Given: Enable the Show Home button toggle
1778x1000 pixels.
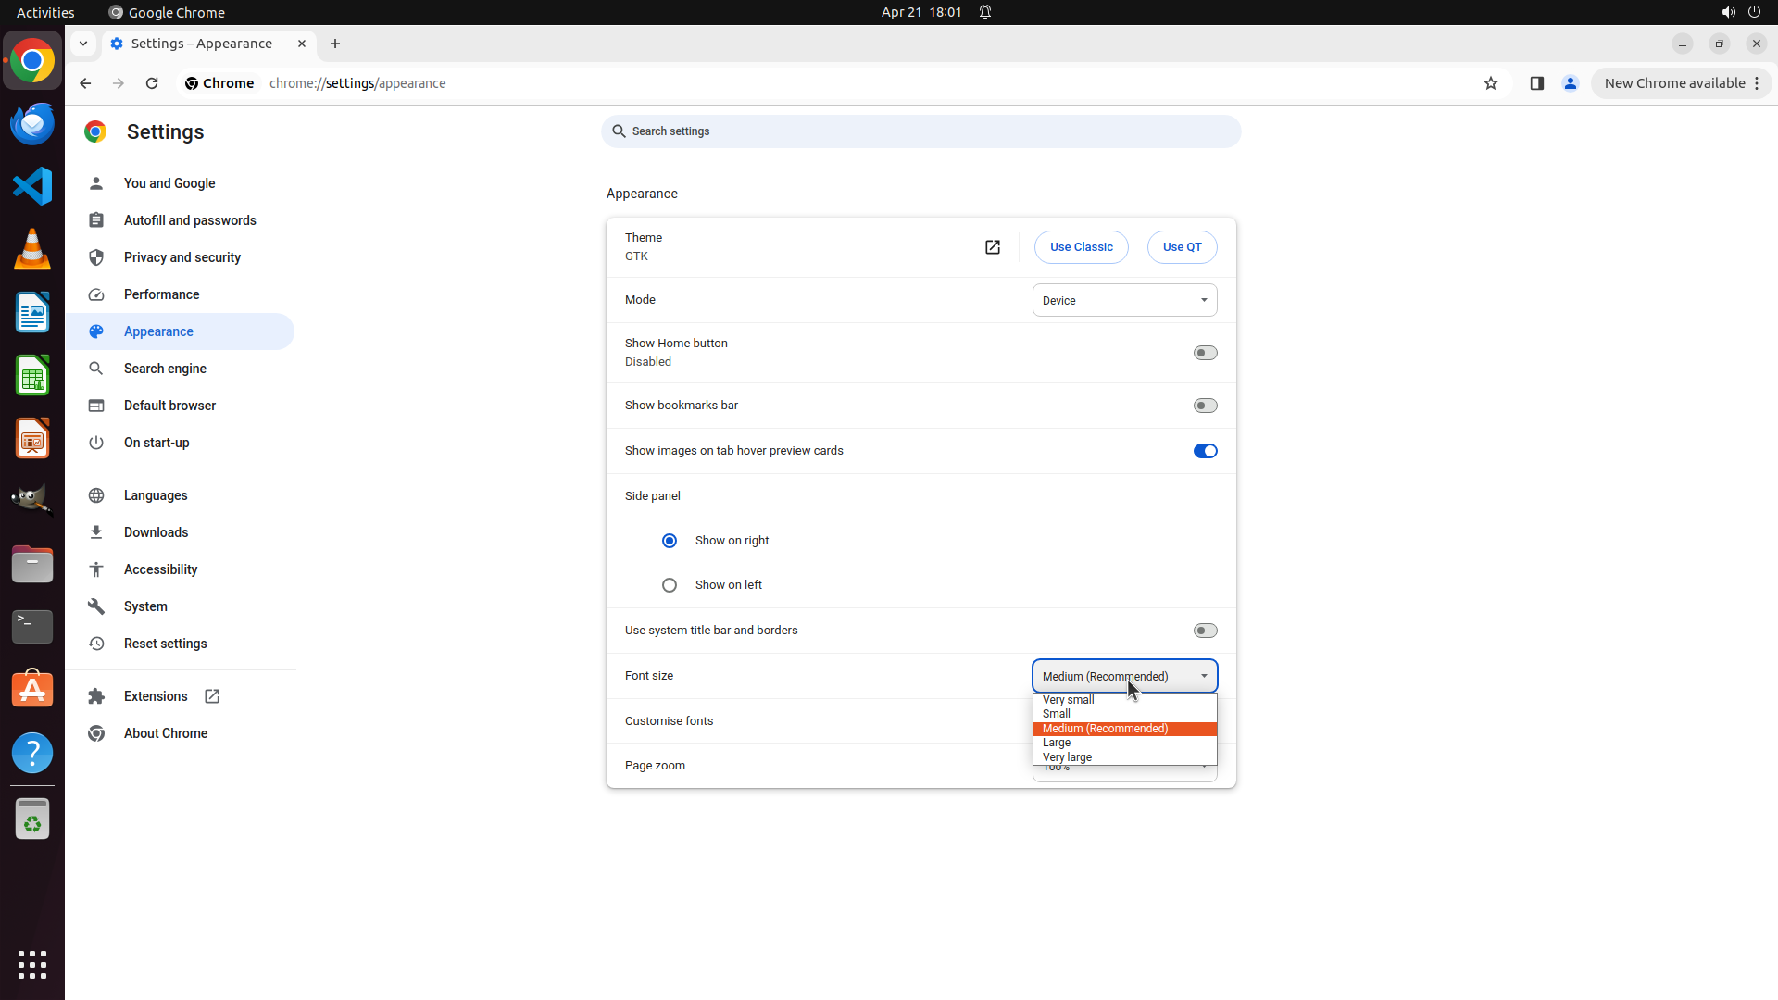Looking at the screenshot, I should tap(1205, 353).
